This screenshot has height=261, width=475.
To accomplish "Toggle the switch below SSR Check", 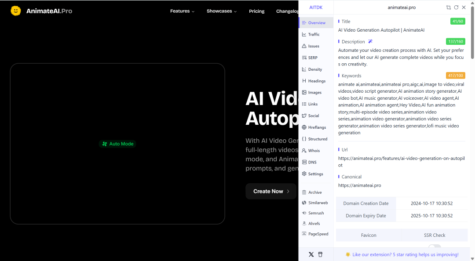I will (x=435, y=246).
